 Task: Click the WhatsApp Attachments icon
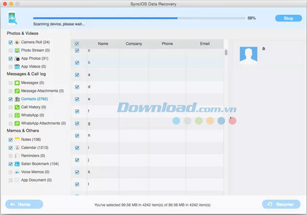[17, 124]
